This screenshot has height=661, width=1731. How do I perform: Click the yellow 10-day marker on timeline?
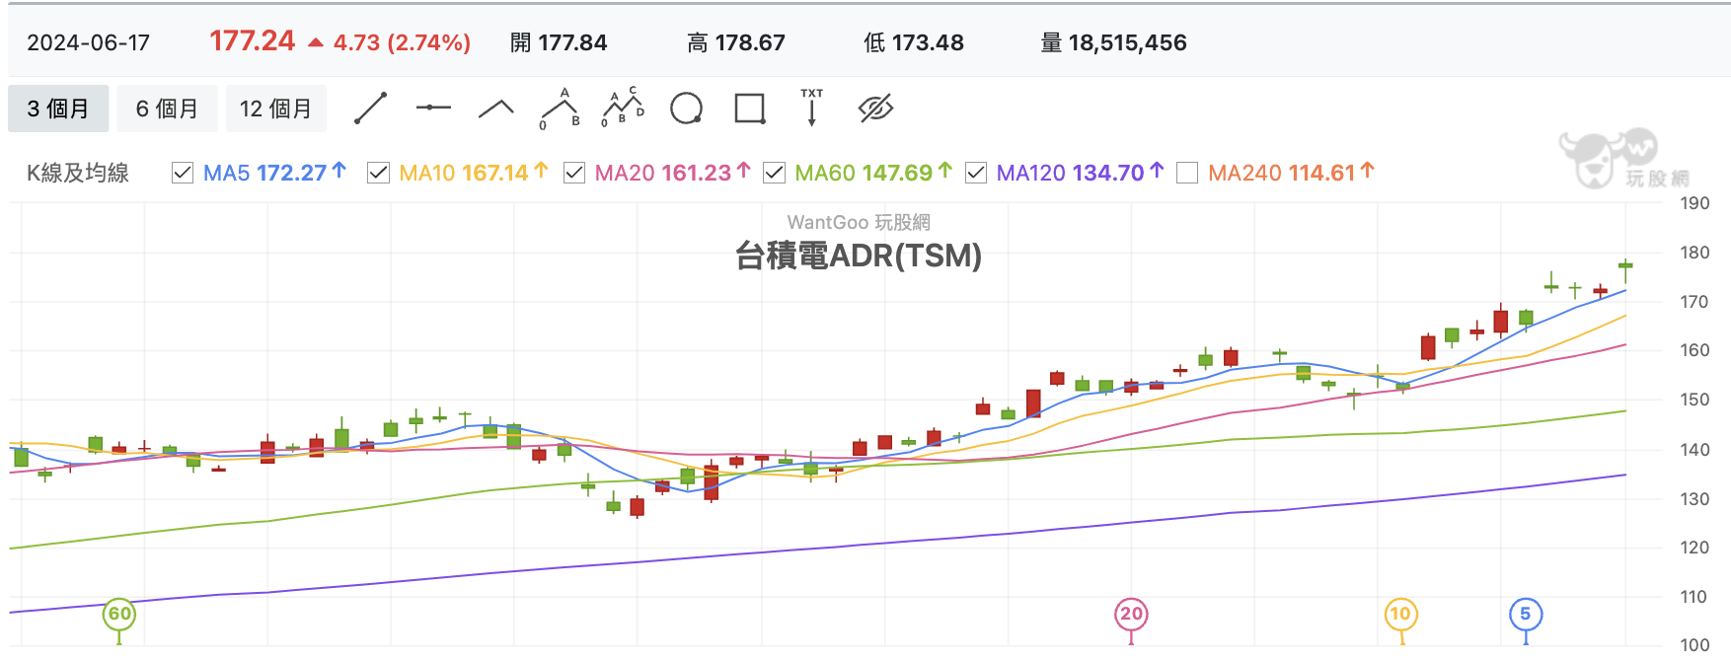[1400, 614]
